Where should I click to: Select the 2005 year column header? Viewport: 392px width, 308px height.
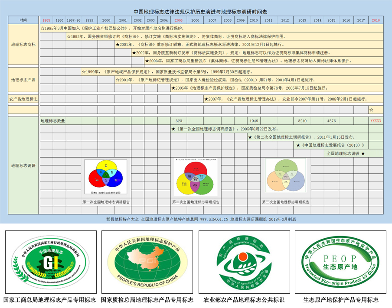coord(179,20)
